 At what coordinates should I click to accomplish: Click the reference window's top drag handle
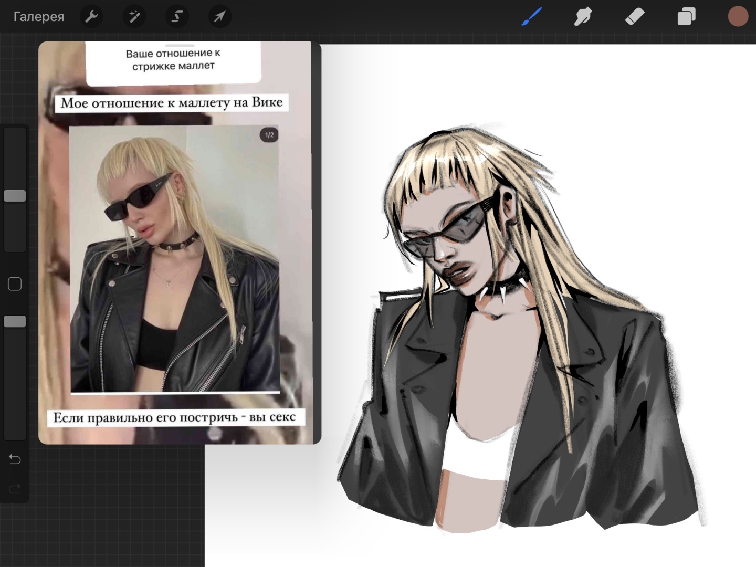[180, 46]
